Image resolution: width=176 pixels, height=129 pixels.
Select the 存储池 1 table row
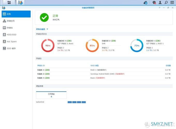(x=104, y=70)
